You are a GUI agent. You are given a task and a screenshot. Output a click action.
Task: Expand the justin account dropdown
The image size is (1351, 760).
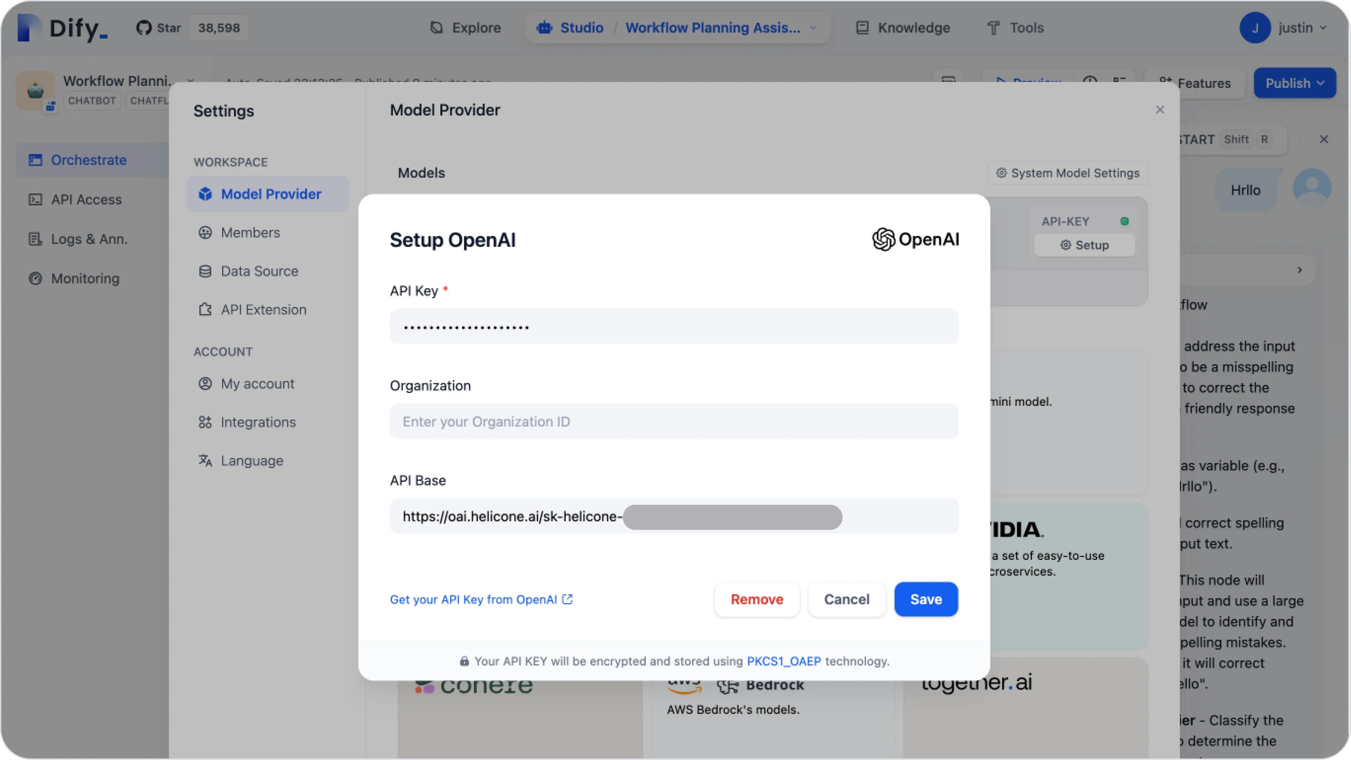click(x=1323, y=28)
